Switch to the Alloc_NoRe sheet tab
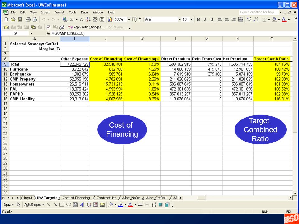Image resolution: width=299 pixels, height=224 pixels. point(131,198)
